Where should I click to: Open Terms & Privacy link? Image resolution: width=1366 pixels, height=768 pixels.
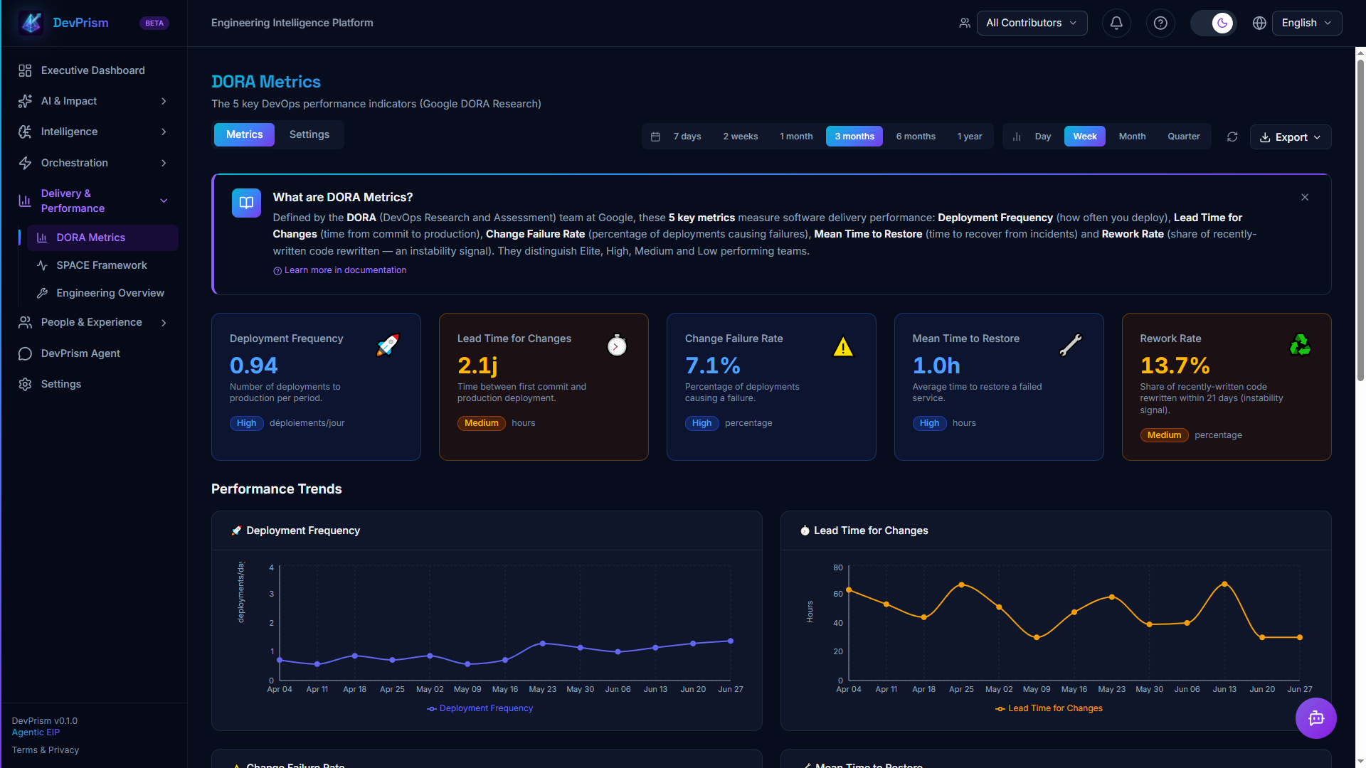click(46, 750)
